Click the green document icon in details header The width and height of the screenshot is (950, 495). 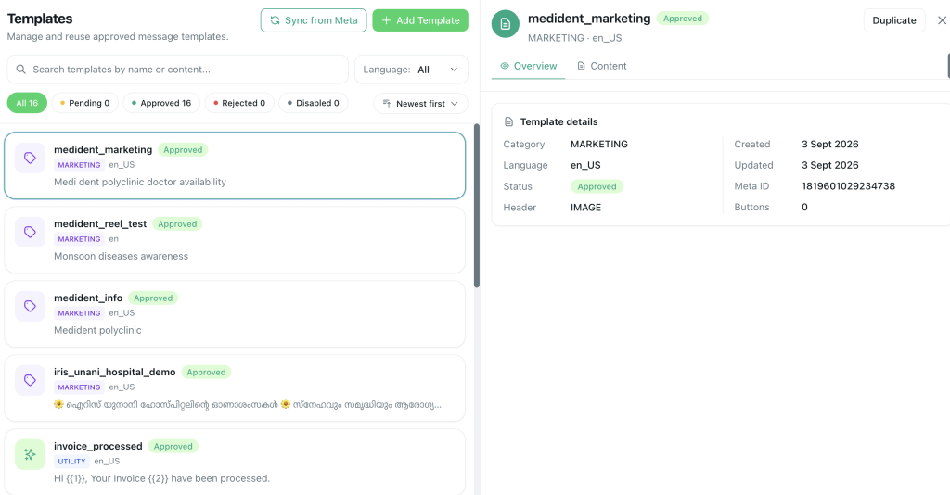[x=506, y=24]
